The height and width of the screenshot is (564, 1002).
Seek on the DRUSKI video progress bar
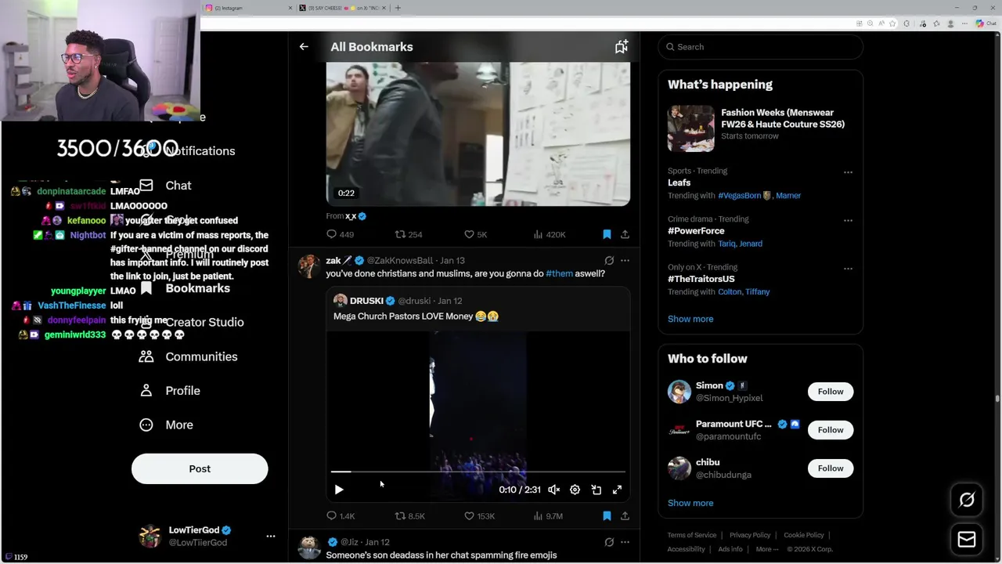(x=478, y=472)
